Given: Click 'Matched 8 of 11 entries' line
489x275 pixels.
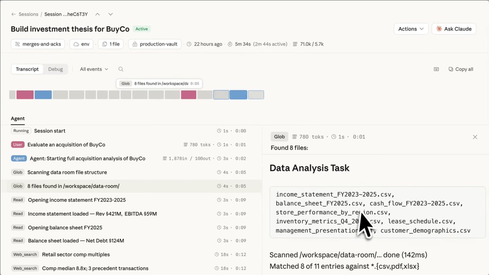Looking at the screenshot, I should [x=344, y=266].
